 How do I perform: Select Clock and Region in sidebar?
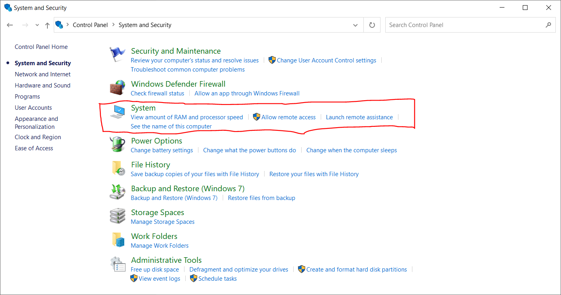click(38, 137)
